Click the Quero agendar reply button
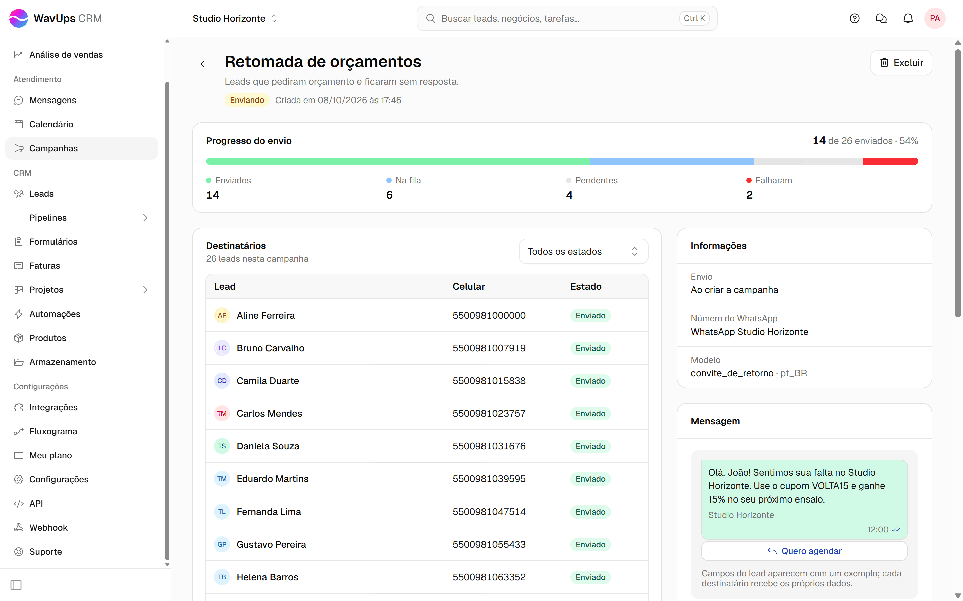Image resolution: width=963 pixels, height=601 pixels. pos(804,551)
